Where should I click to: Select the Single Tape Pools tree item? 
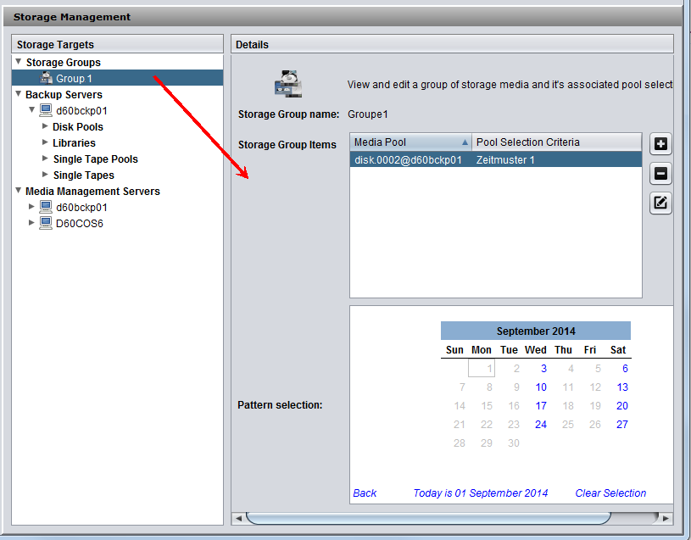click(x=96, y=159)
